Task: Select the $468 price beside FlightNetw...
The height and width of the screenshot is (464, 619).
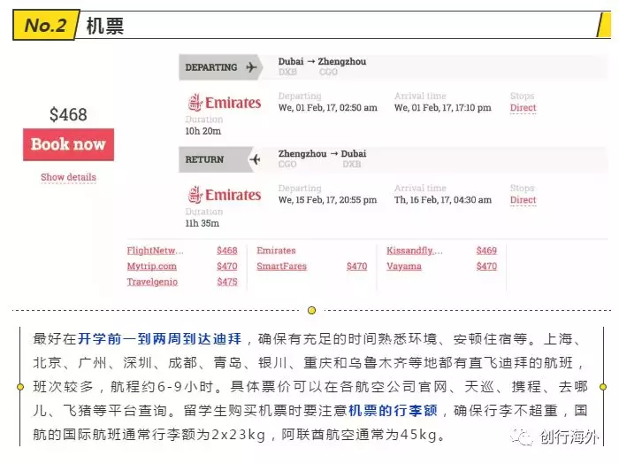Action: pos(227,251)
